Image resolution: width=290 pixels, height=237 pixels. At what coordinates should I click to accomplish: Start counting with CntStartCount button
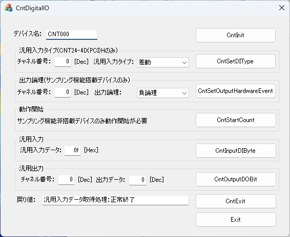pyautogui.click(x=236, y=120)
